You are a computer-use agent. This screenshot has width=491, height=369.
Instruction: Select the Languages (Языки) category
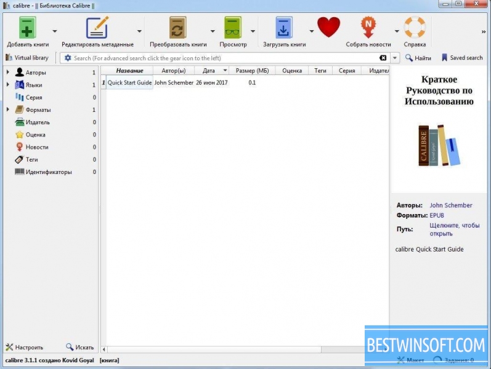click(55, 85)
